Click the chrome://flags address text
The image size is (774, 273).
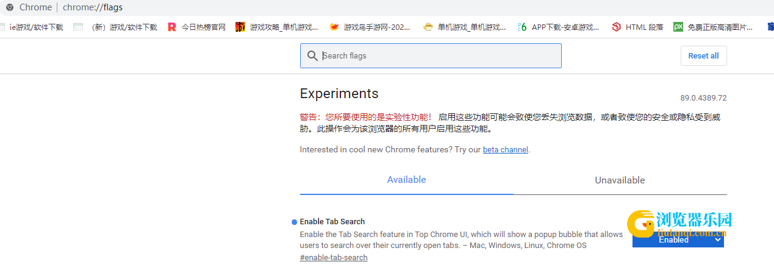(x=93, y=7)
